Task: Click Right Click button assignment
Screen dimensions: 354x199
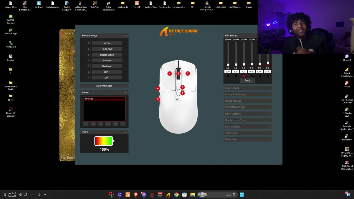Action: coord(107,49)
